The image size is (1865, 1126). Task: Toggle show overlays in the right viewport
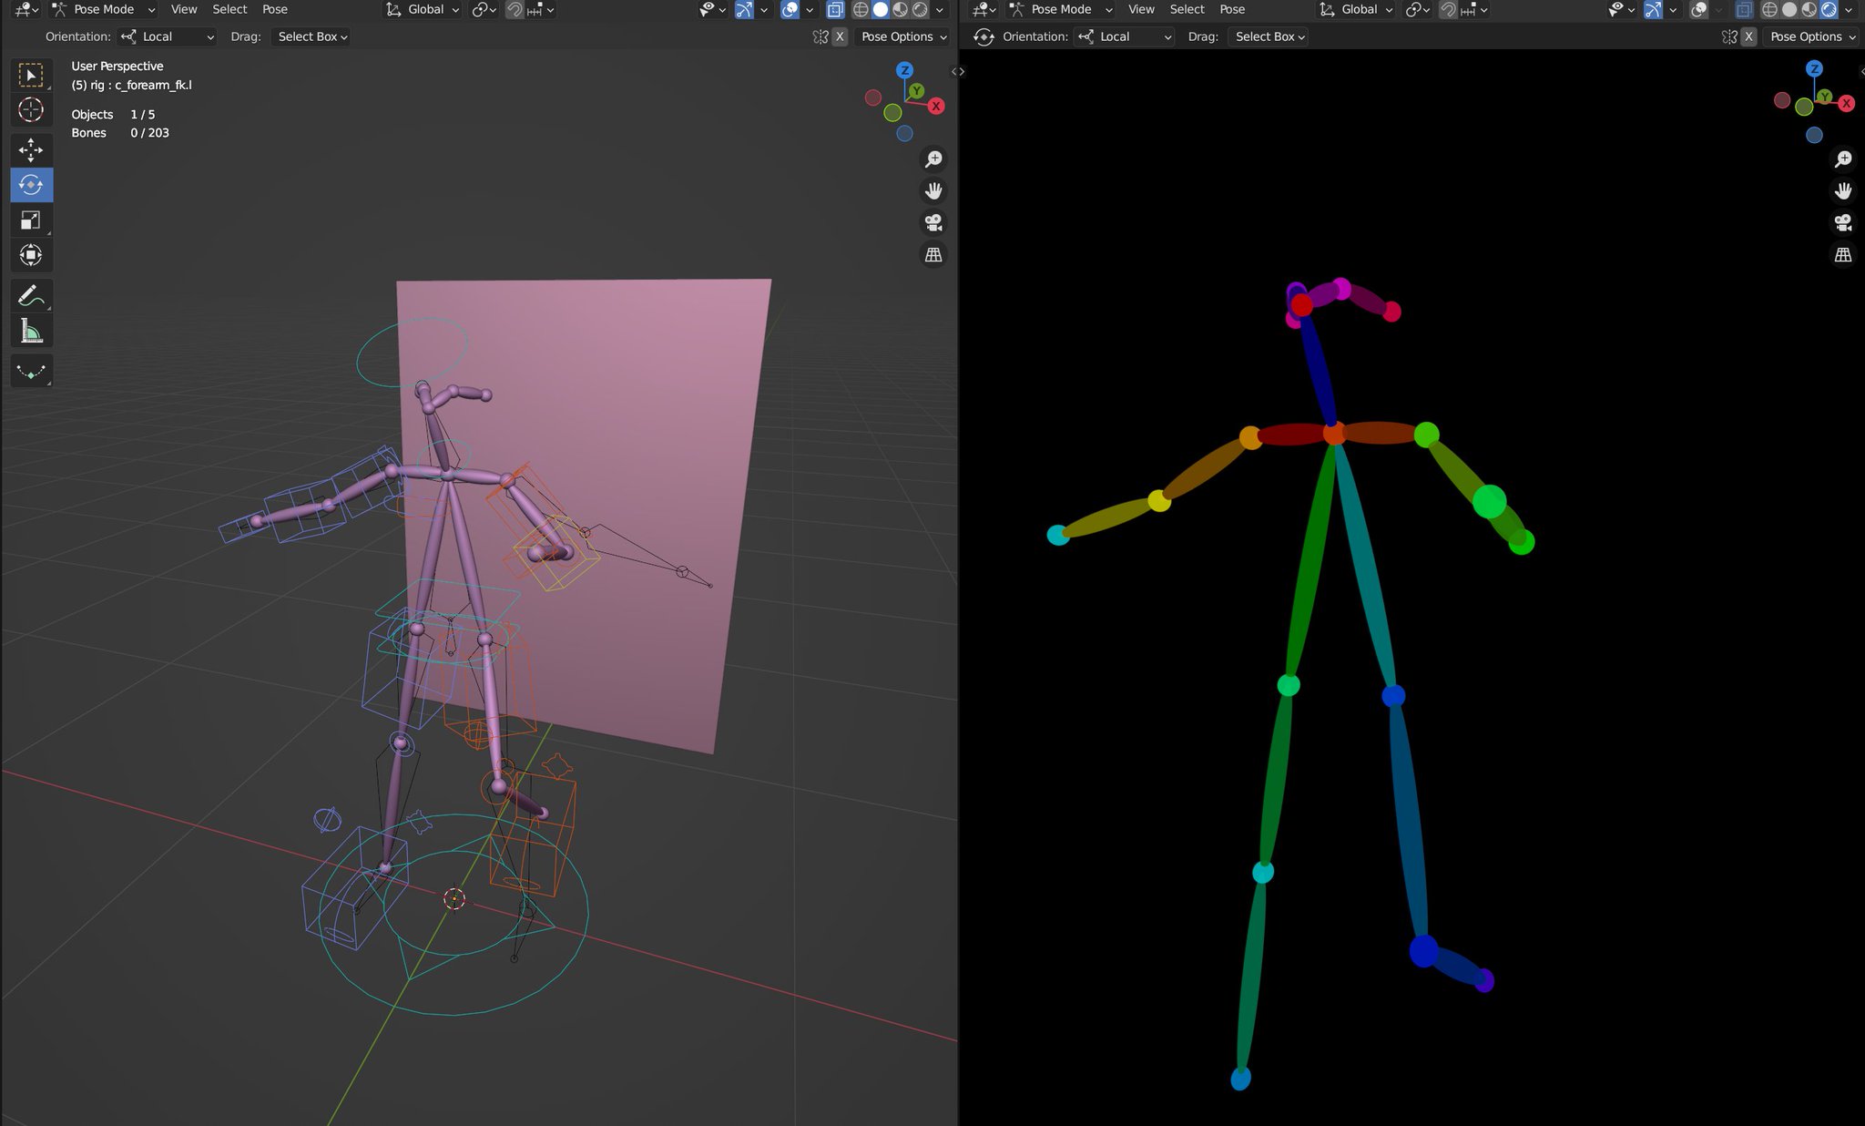coord(1697,10)
